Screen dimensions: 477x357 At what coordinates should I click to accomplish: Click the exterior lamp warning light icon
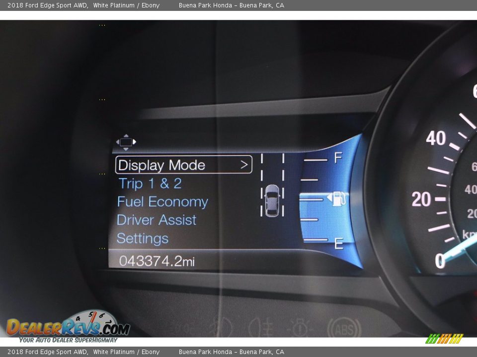click(300, 328)
